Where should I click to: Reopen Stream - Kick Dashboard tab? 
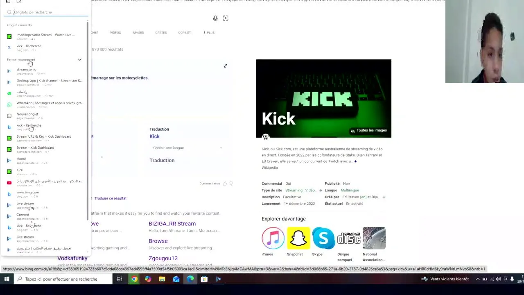click(45, 149)
